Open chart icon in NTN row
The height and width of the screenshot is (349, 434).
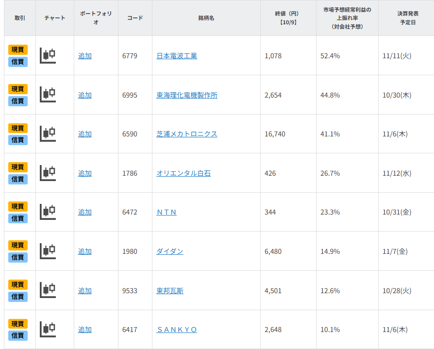pos(48,212)
